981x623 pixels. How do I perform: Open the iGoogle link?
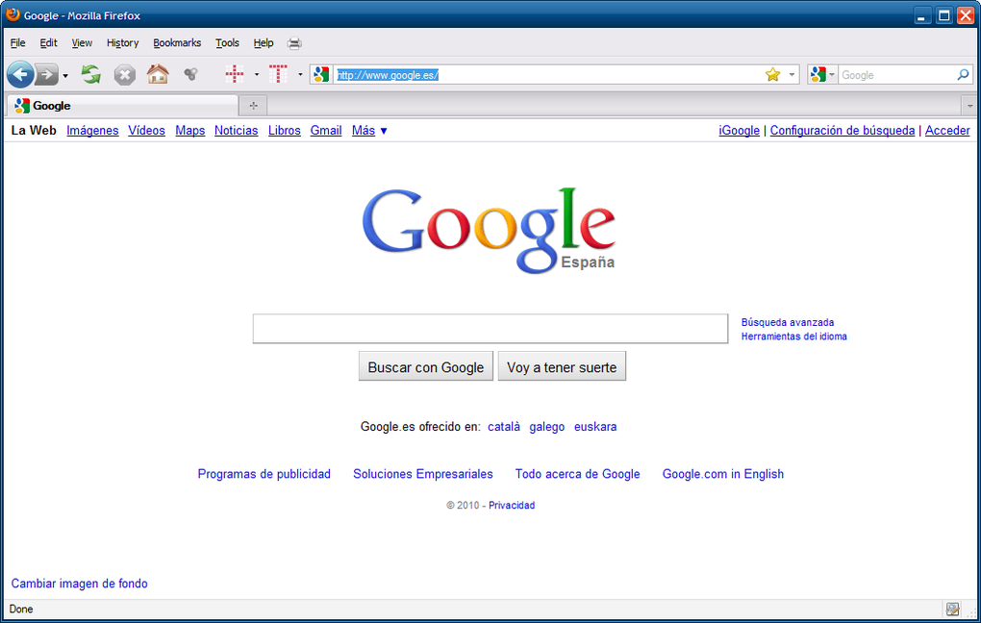739,130
